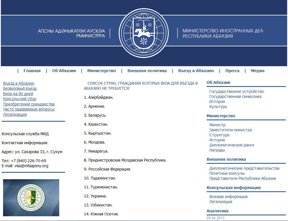This screenshot has height=221, width=288.
Task: Open the Министерство top menu item
Action: pyautogui.click(x=102, y=71)
